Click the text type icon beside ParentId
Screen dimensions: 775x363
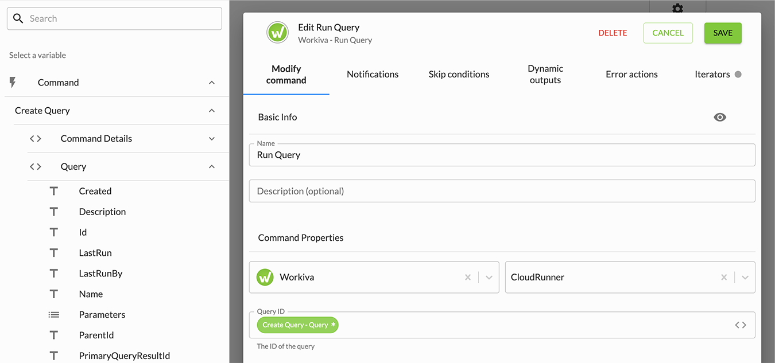point(54,335)
